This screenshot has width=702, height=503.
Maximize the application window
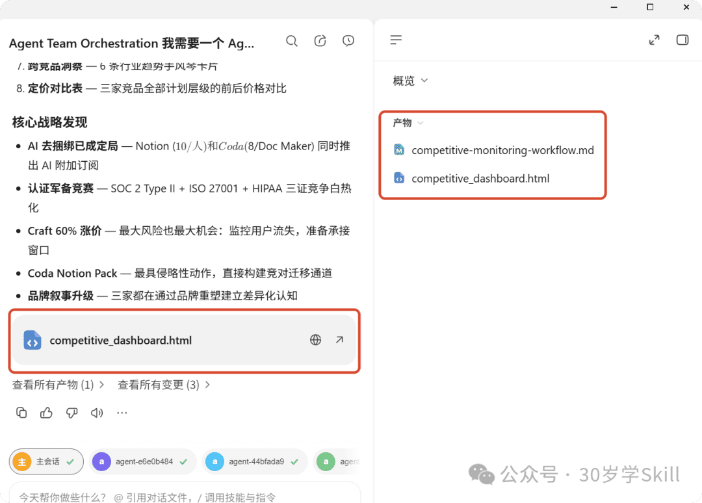650,7
